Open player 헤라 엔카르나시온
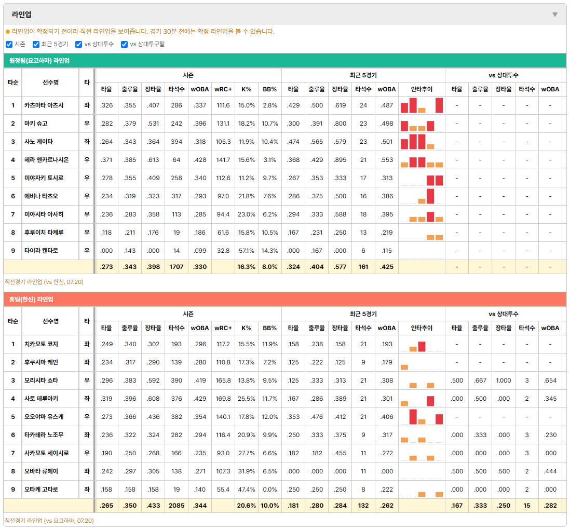 (x=47, y=160)
